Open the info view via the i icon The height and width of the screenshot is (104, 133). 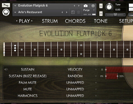(x=93, y=6)
